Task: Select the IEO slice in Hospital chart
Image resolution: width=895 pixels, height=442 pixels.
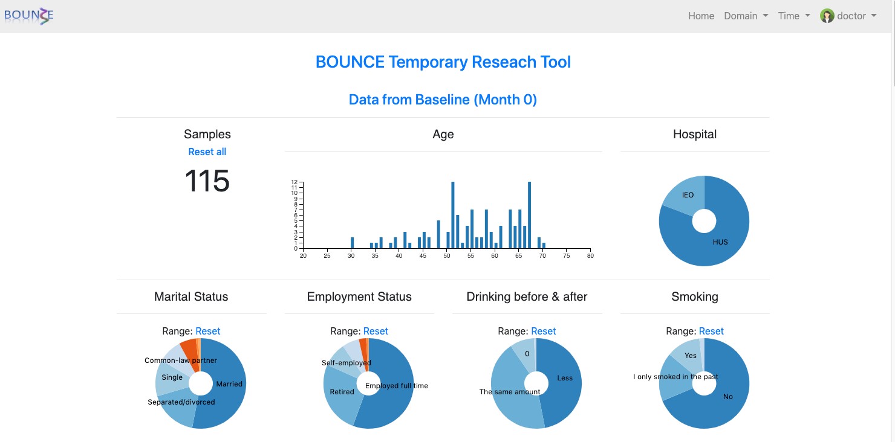Action: pos(686,194)
